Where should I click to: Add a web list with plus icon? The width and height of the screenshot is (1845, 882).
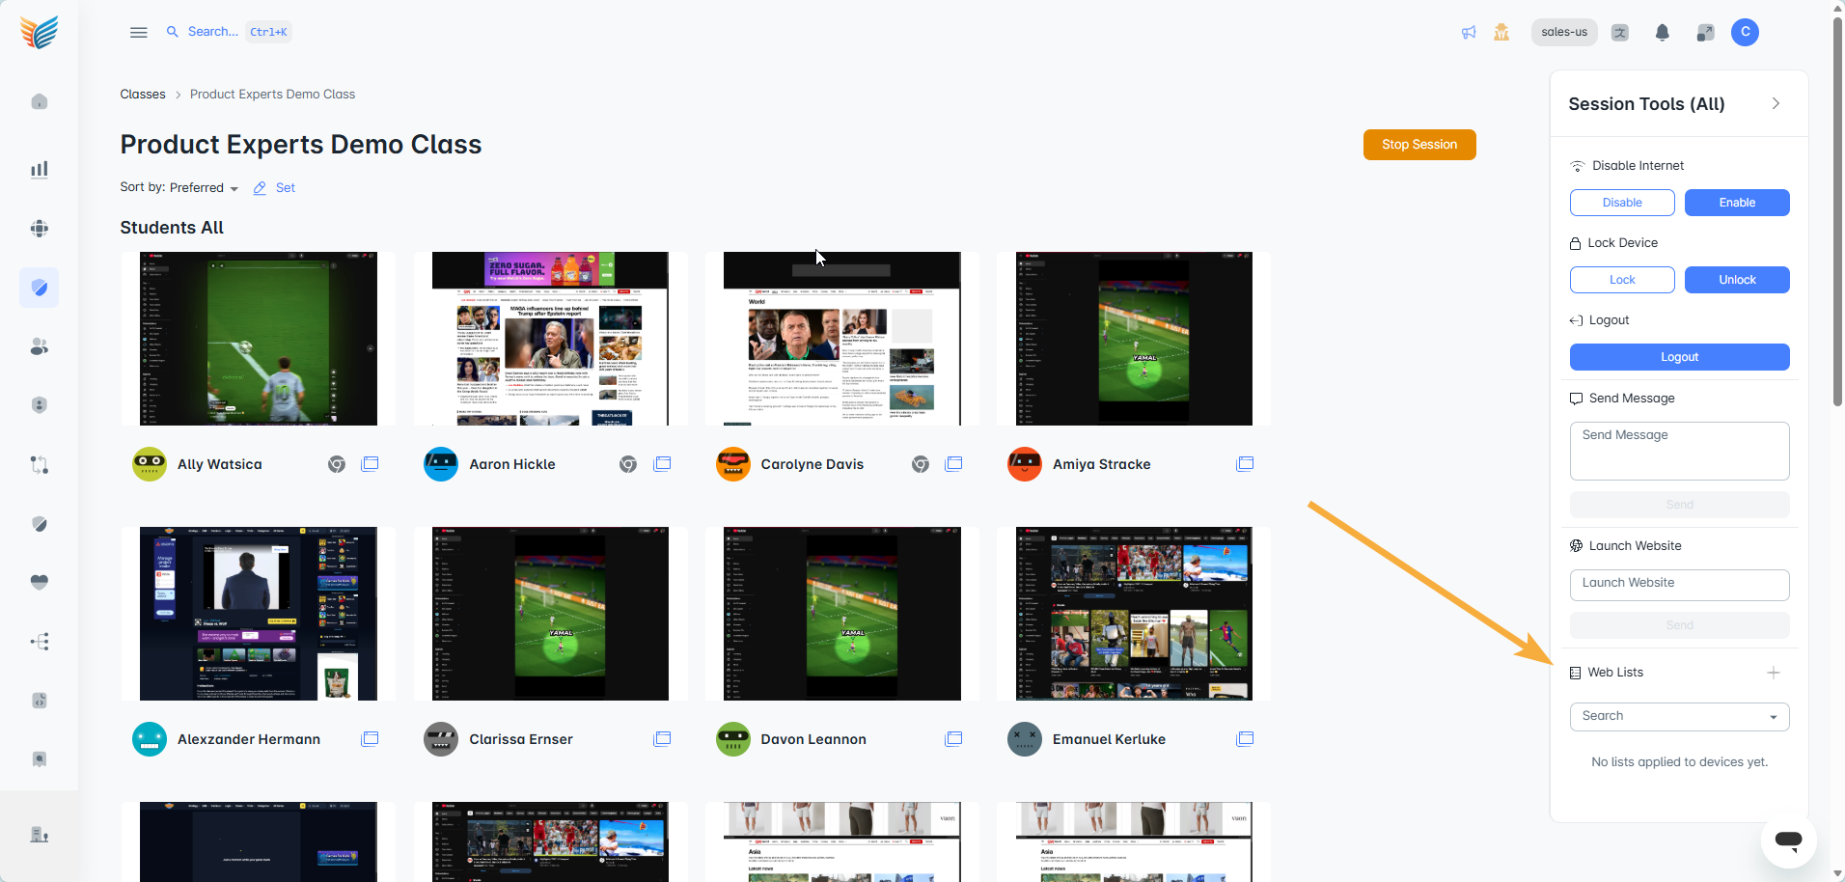point(1774,673)
